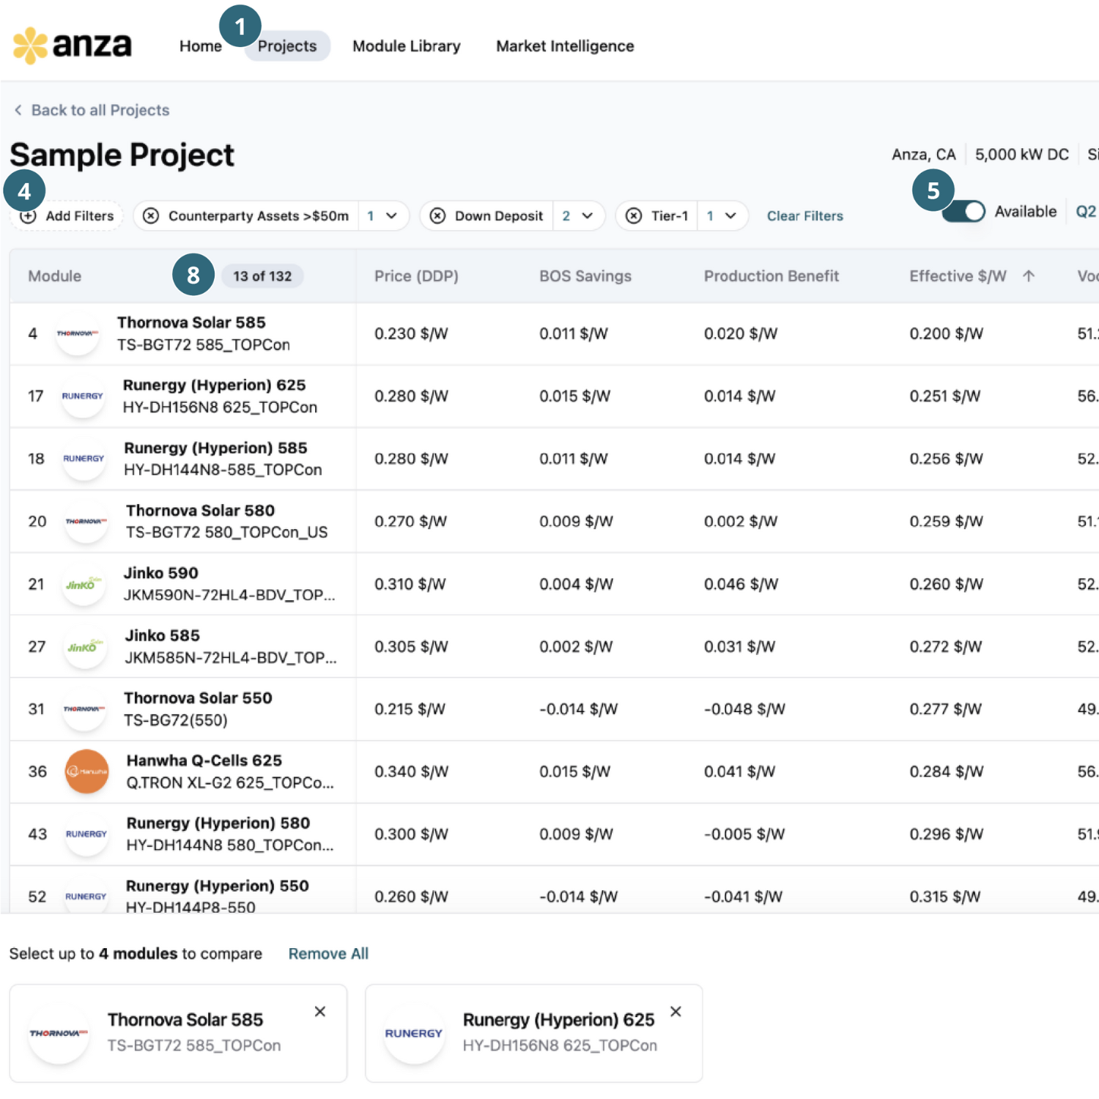Remove the Tier-1 filter

coord(634,216)
